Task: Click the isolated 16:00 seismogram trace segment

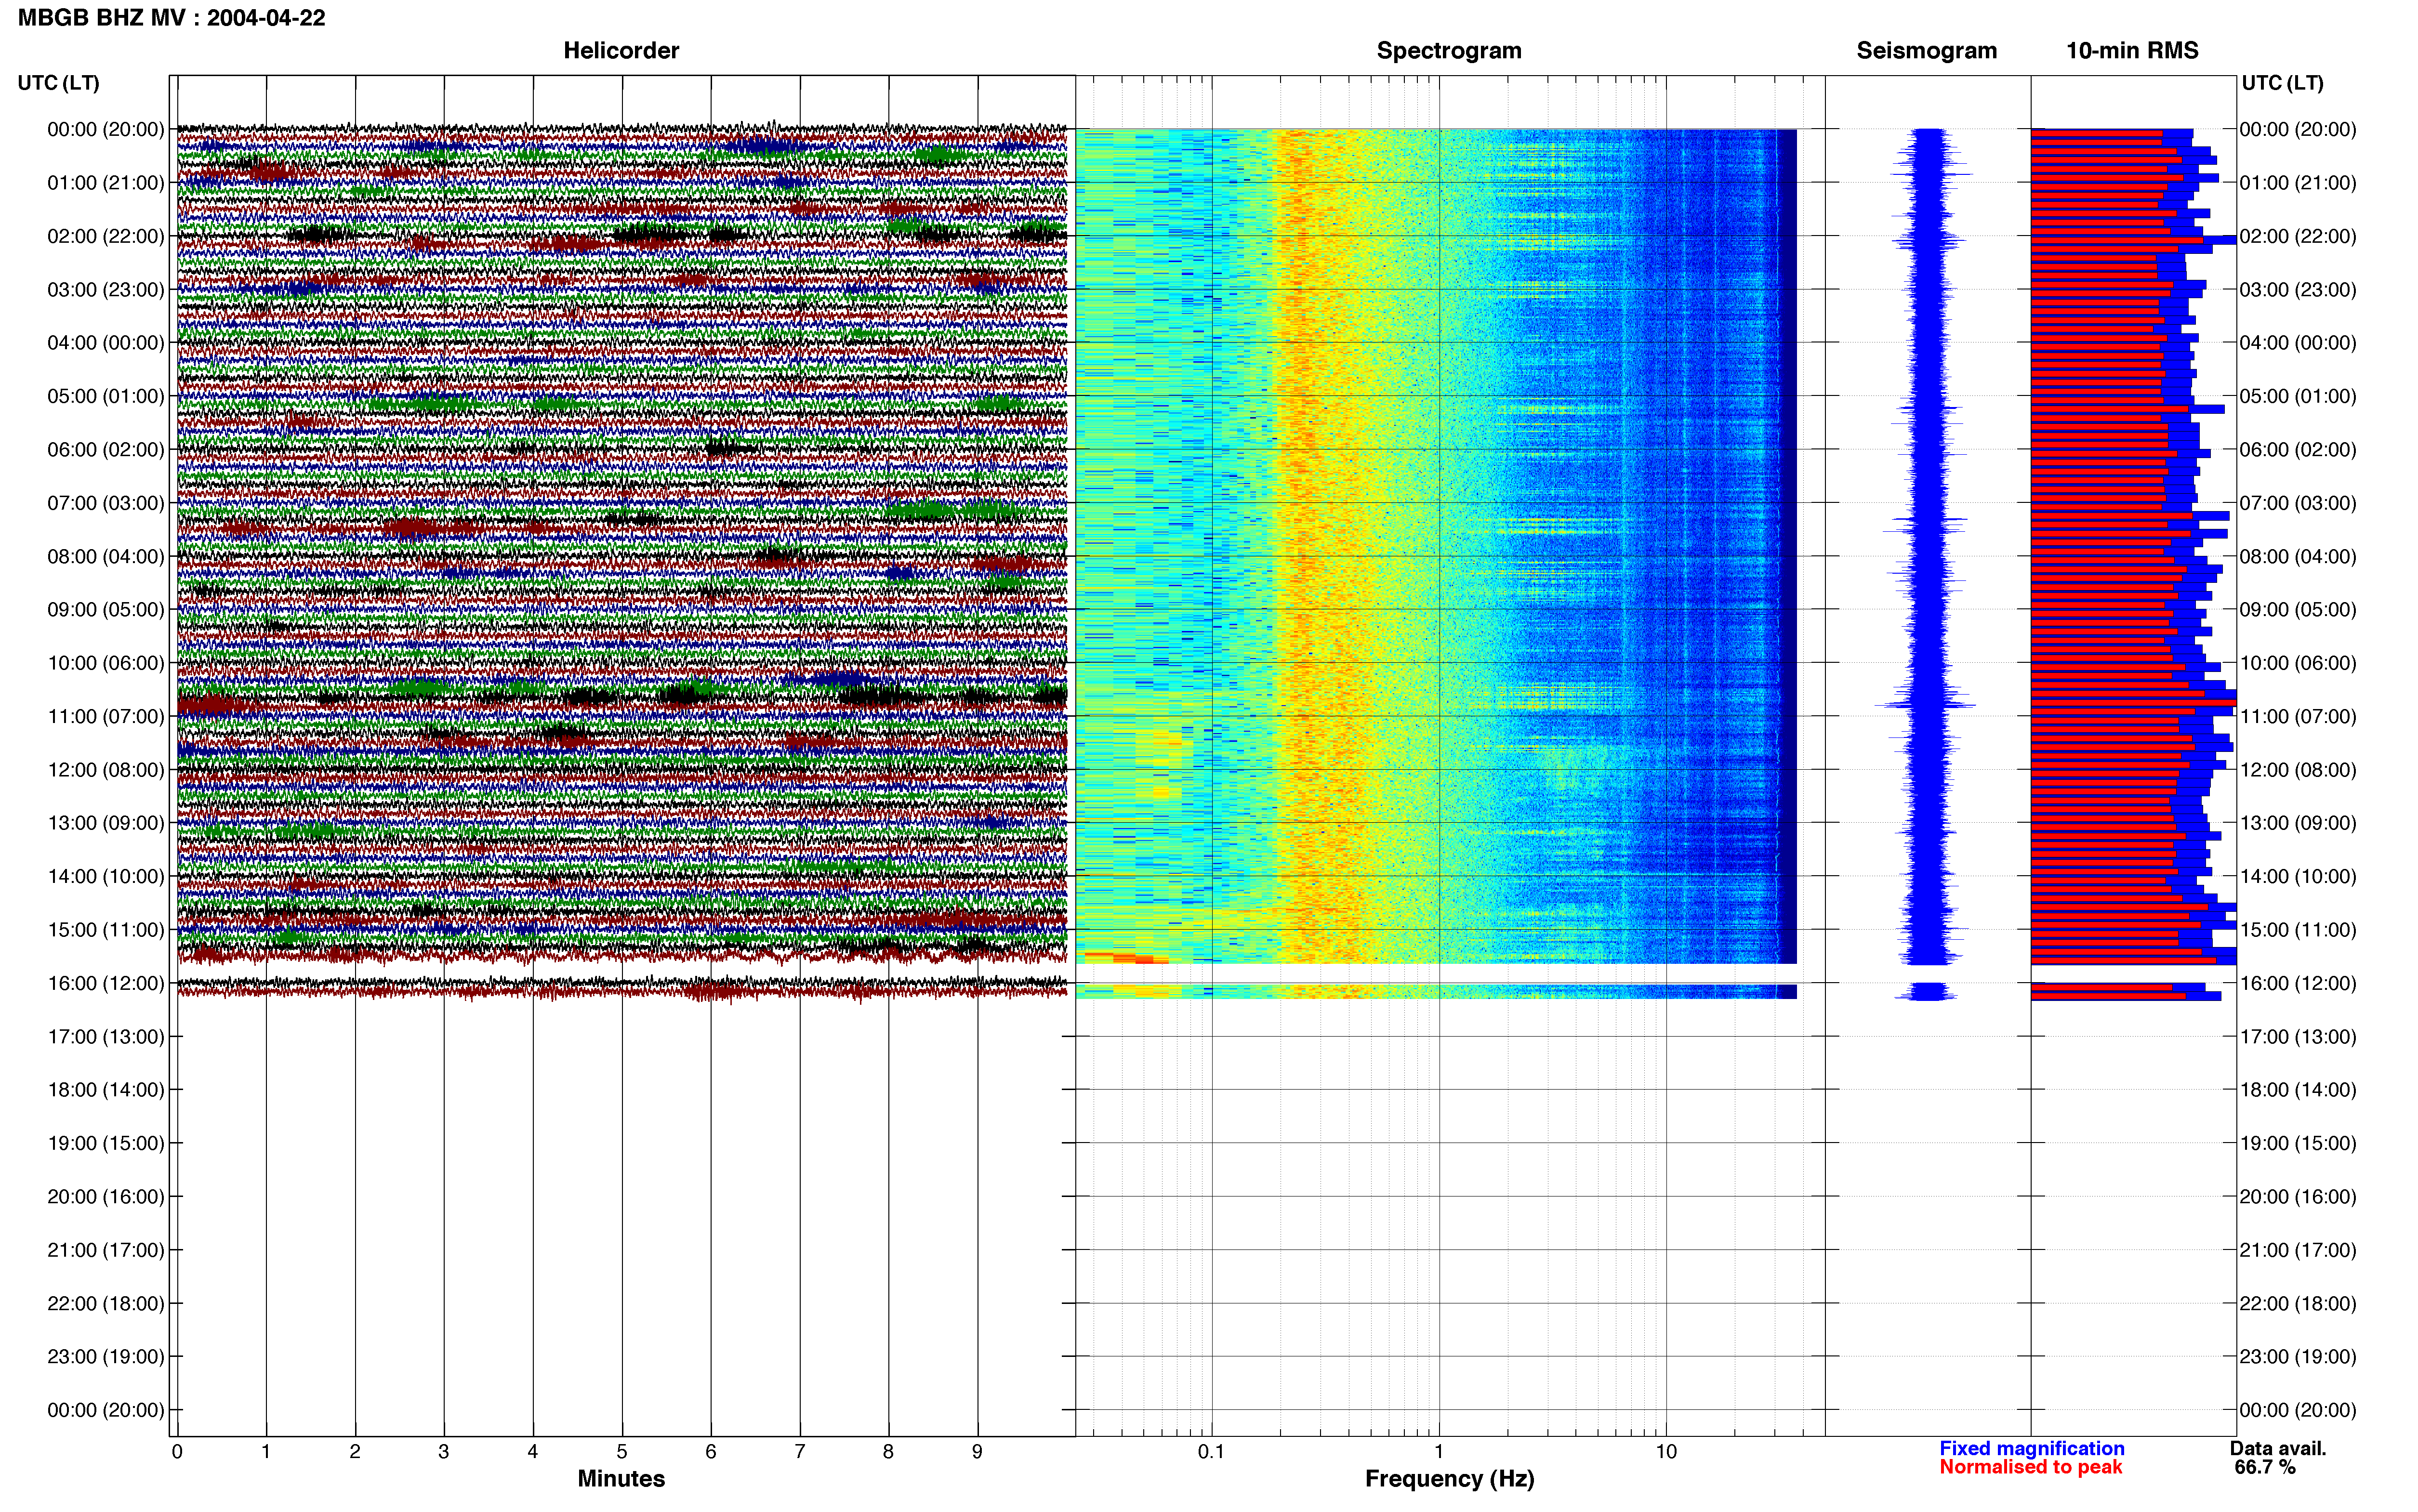Action: 1926,992
